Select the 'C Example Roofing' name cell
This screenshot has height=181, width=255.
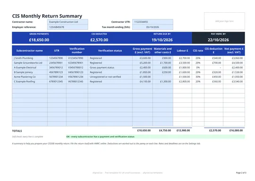pos(30,81)
